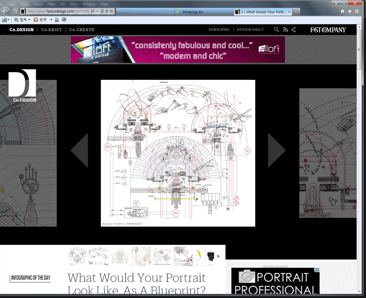This screenshot has height=298, width=366.
Task: Expand the arrow beside the first toolbar icon
Action: [x=8, y=20]
